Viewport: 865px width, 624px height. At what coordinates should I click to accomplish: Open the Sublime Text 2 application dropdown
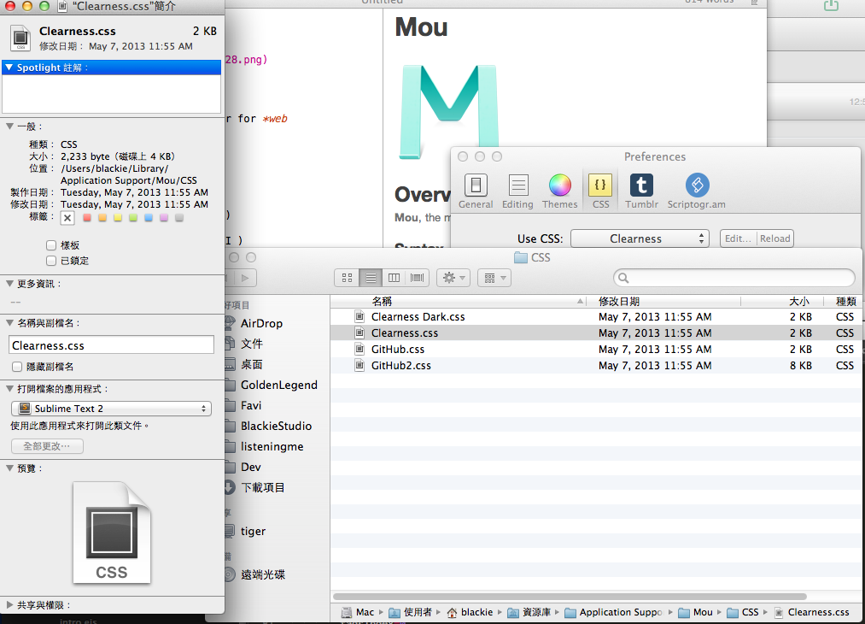[111, 409]
